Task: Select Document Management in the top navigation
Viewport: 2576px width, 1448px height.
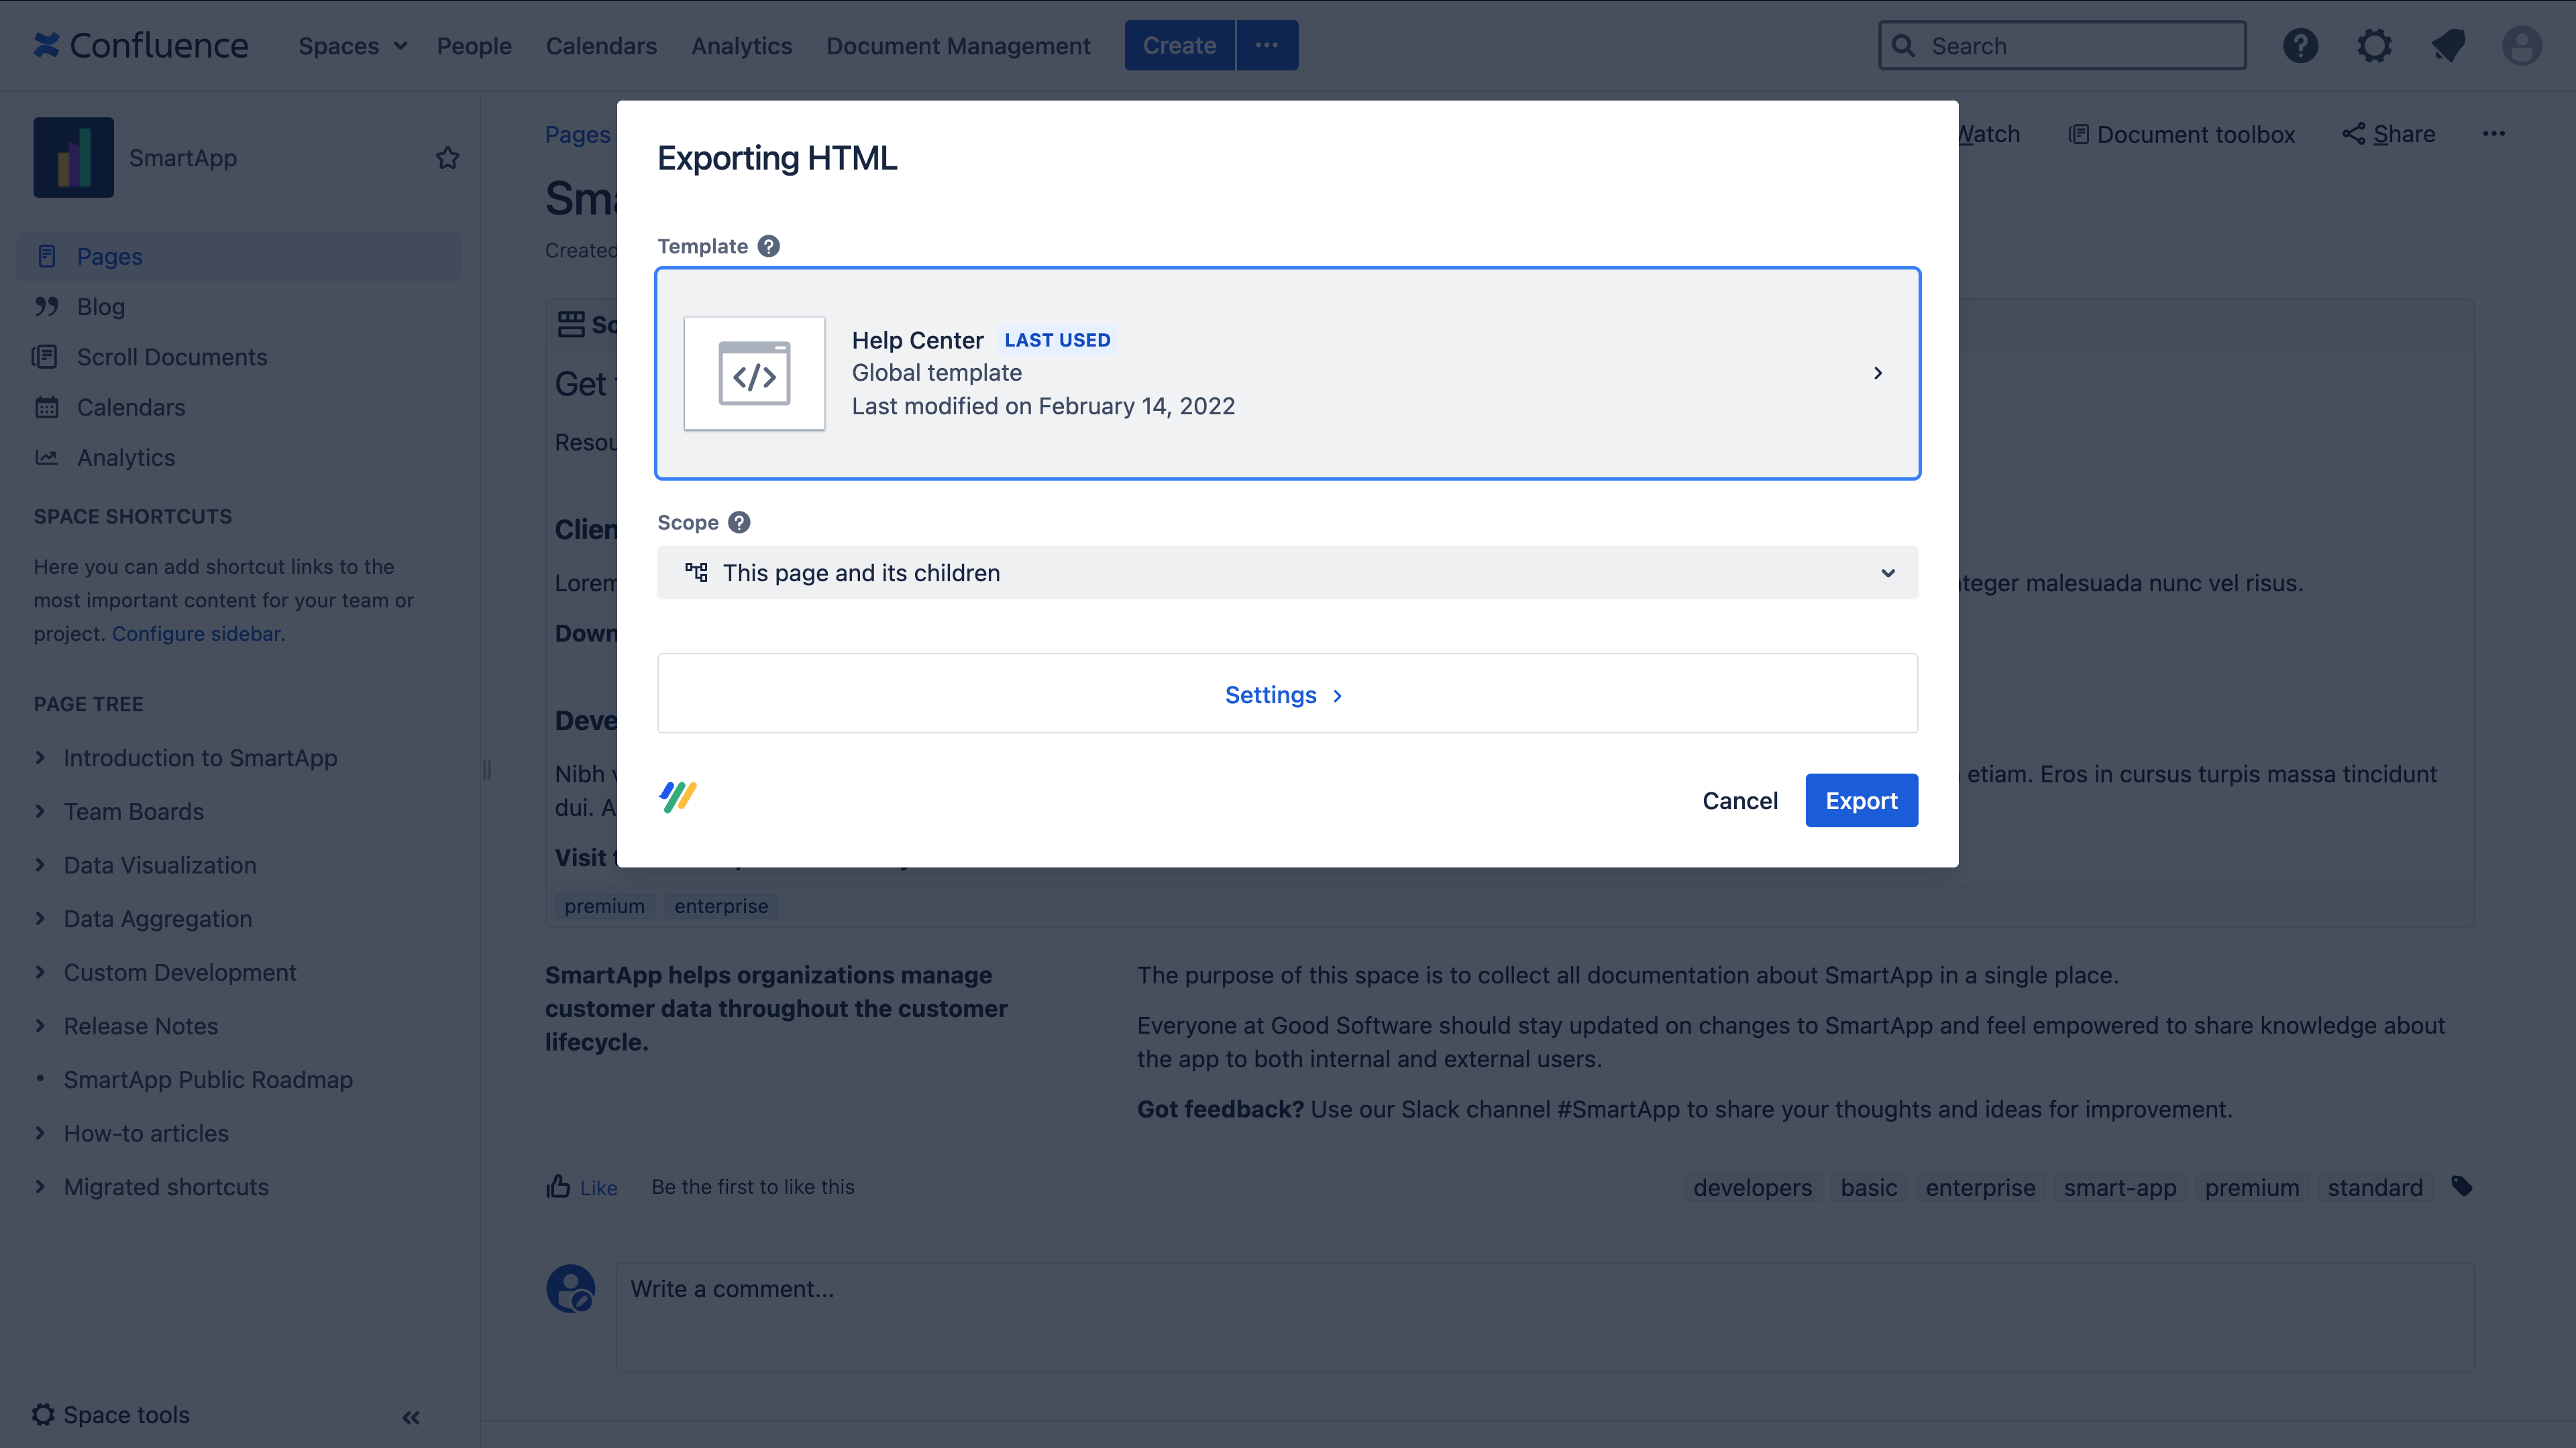Action: pyautogui.click(x=958, y=46)
